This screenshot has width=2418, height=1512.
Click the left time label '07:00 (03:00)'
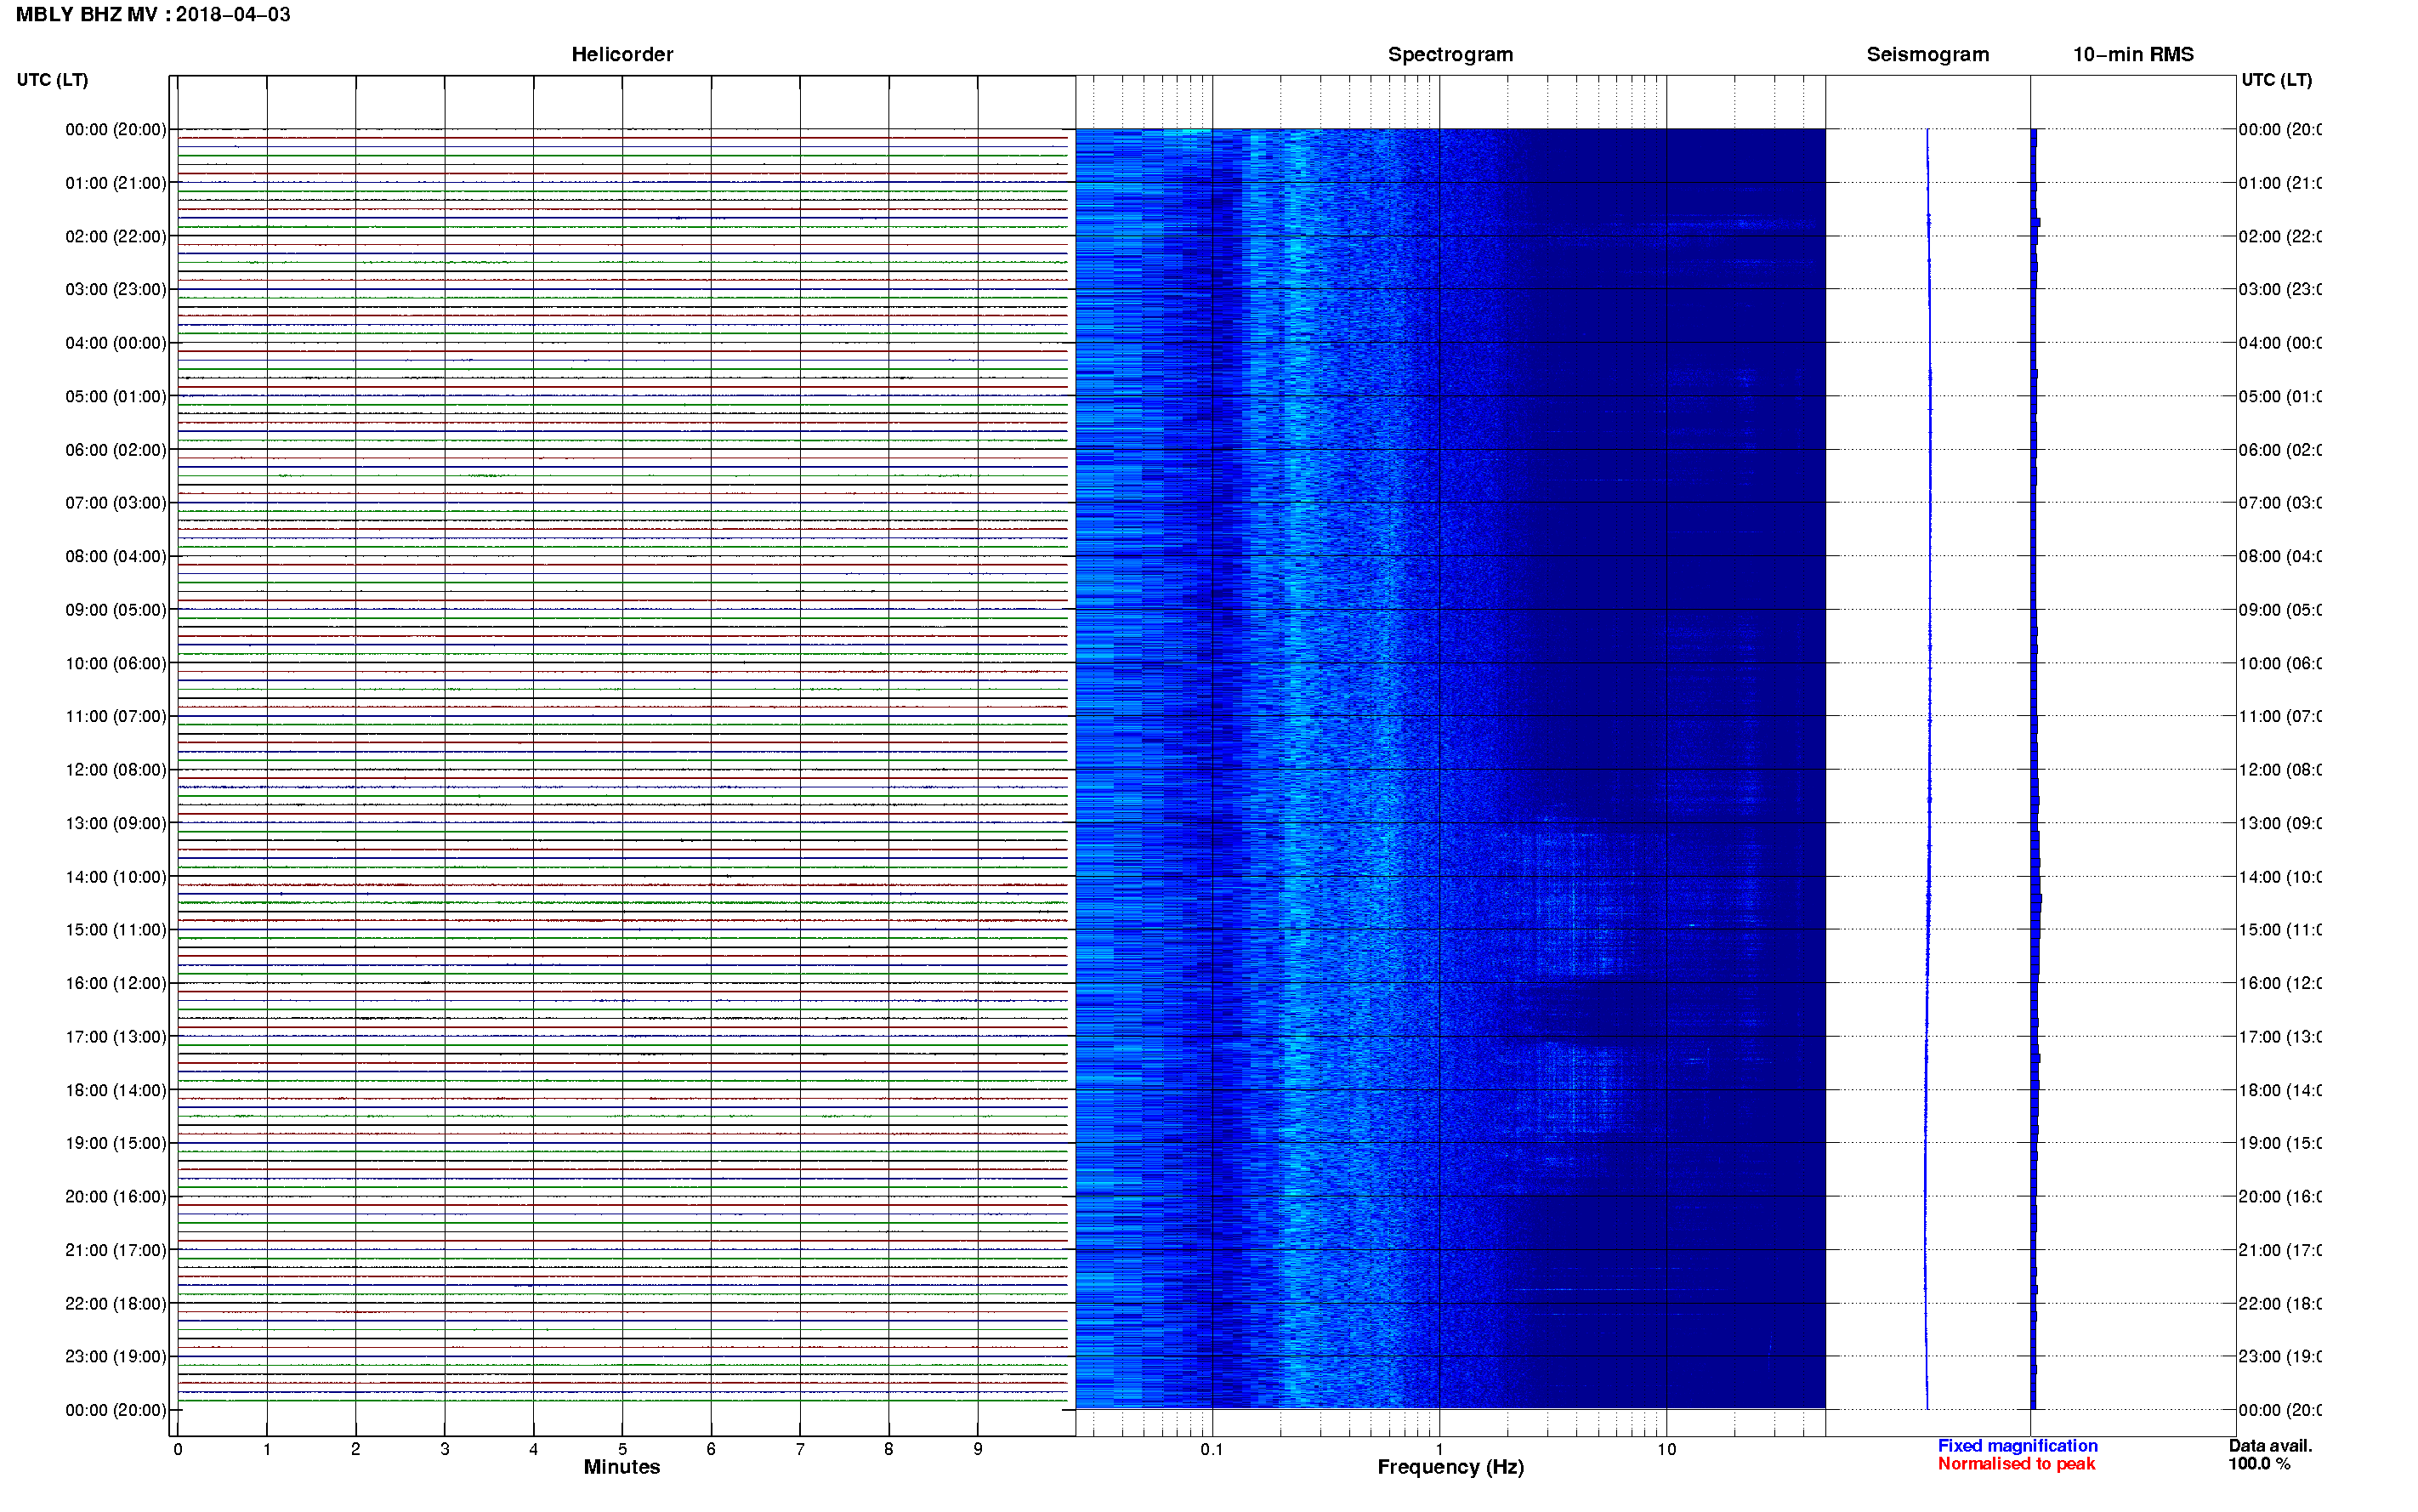(116, 503)
